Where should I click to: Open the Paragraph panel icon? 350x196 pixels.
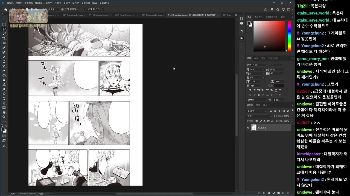click(x=241, y=31)
